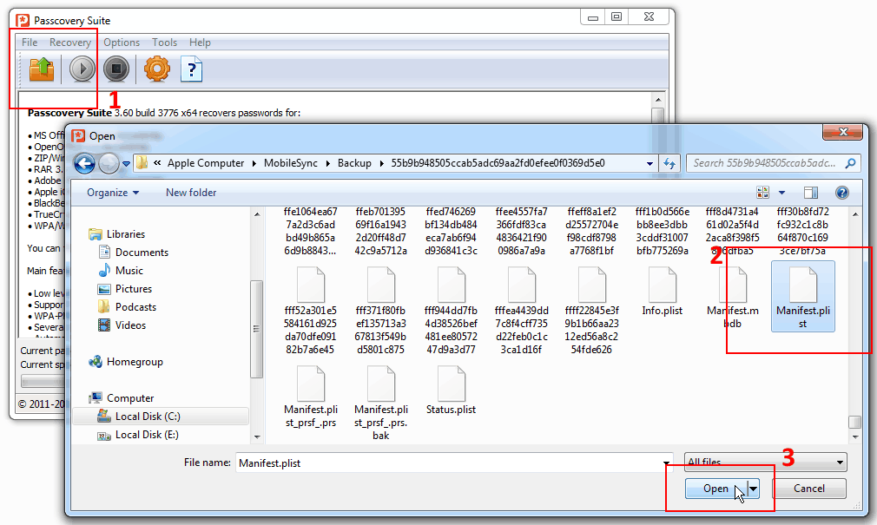Image resolution: width=877 pixels, height=525 pixels.
Task: Open dialog help with blue question icon
Action: coord(841,193)
